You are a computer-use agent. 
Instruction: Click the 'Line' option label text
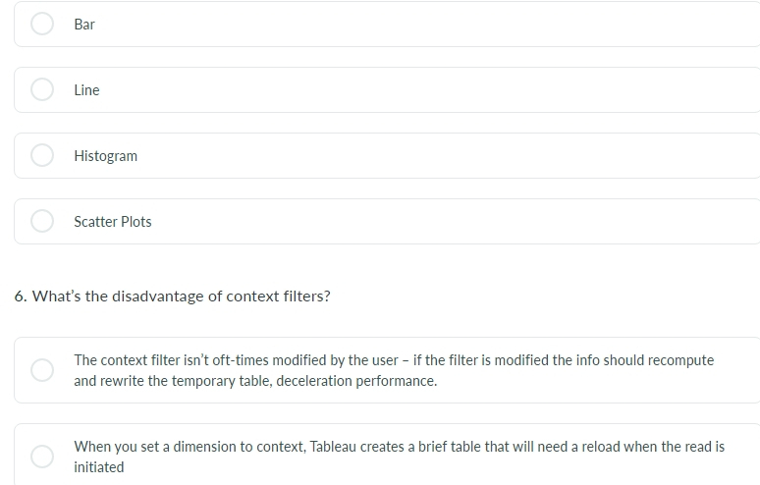[86, 90]
